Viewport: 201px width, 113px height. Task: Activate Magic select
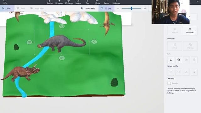[x=37, y=8]
